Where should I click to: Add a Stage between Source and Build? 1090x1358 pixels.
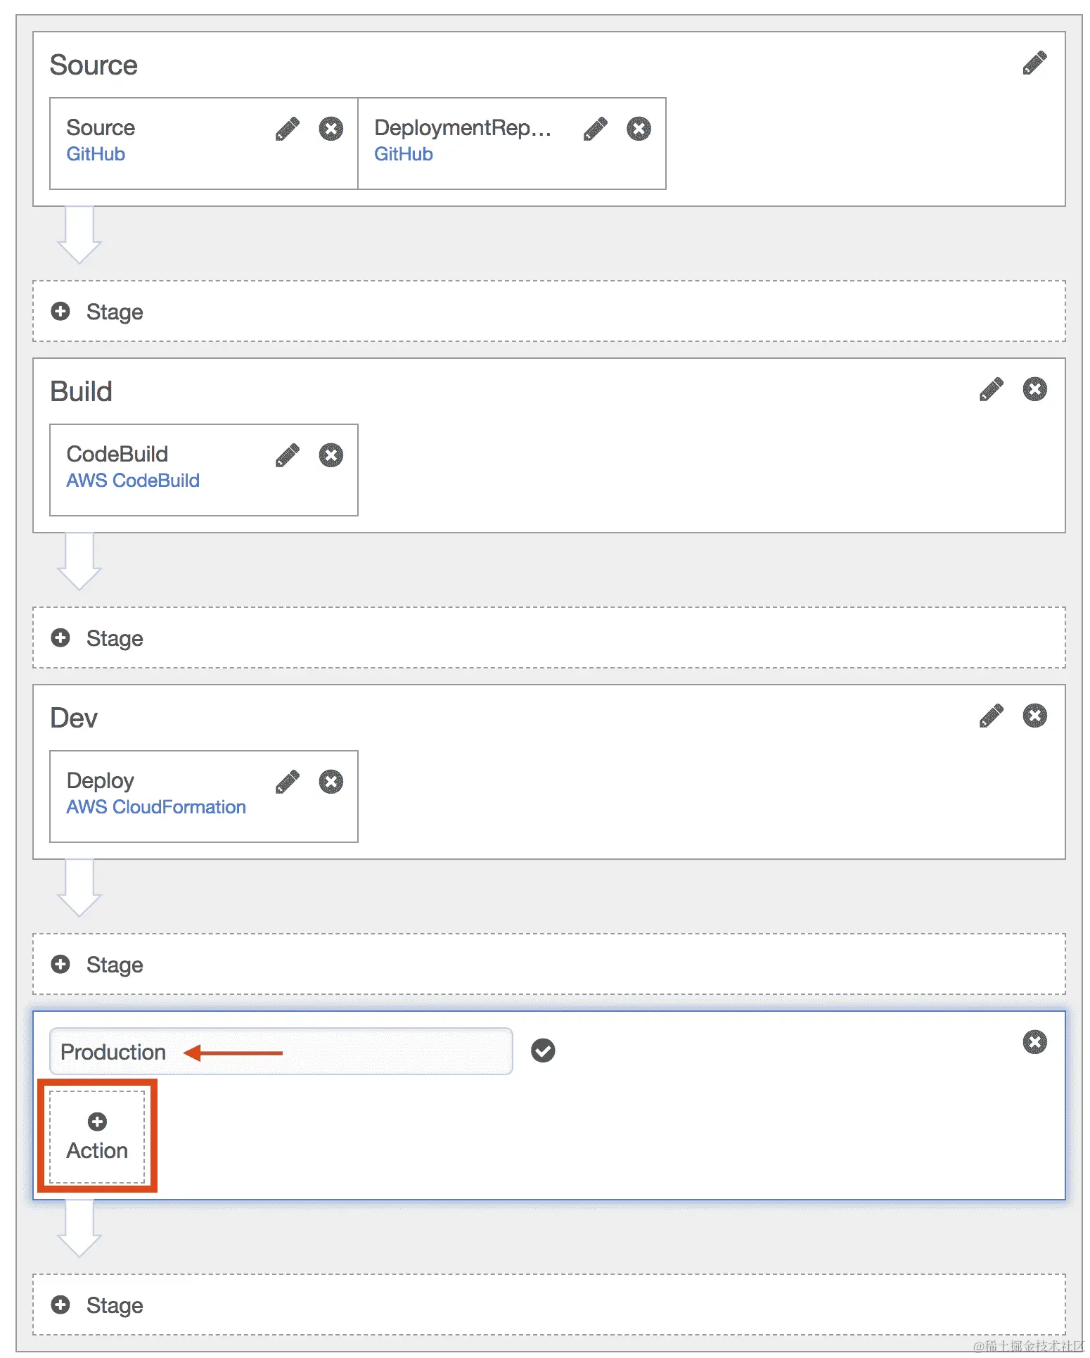[549, 311]
